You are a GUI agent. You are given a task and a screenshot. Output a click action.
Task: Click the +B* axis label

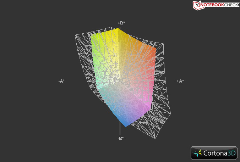pos(121,23)
